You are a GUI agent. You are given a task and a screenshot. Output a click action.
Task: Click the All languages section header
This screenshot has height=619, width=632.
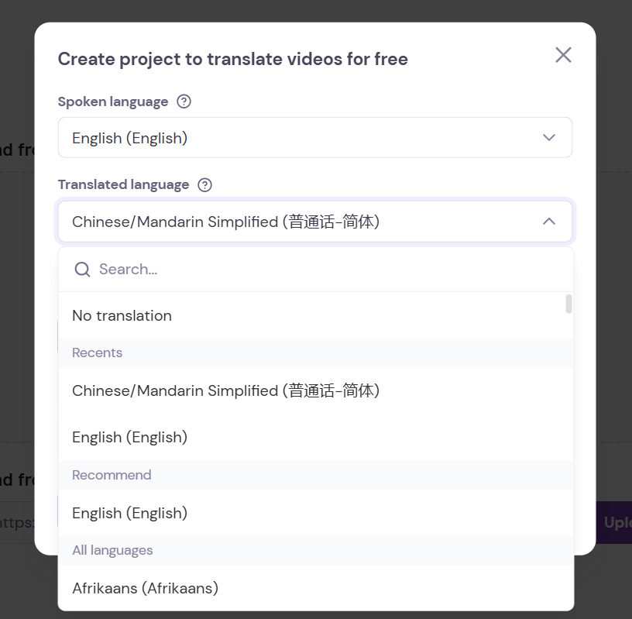(x=112, y=550)
